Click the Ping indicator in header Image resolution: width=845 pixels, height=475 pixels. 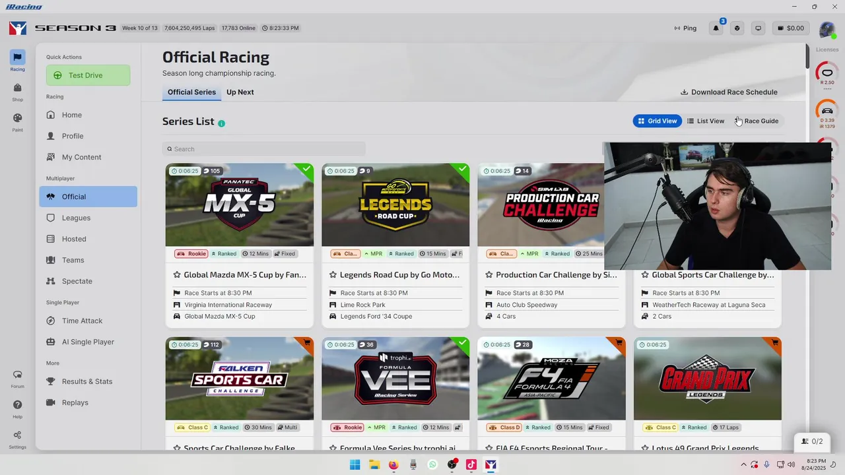[x=685, y=28]
